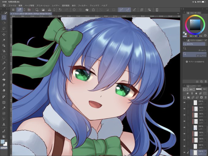The image size is (208, 156).
Task: Delete sub tool with trash icon
Action: [206, 81]
